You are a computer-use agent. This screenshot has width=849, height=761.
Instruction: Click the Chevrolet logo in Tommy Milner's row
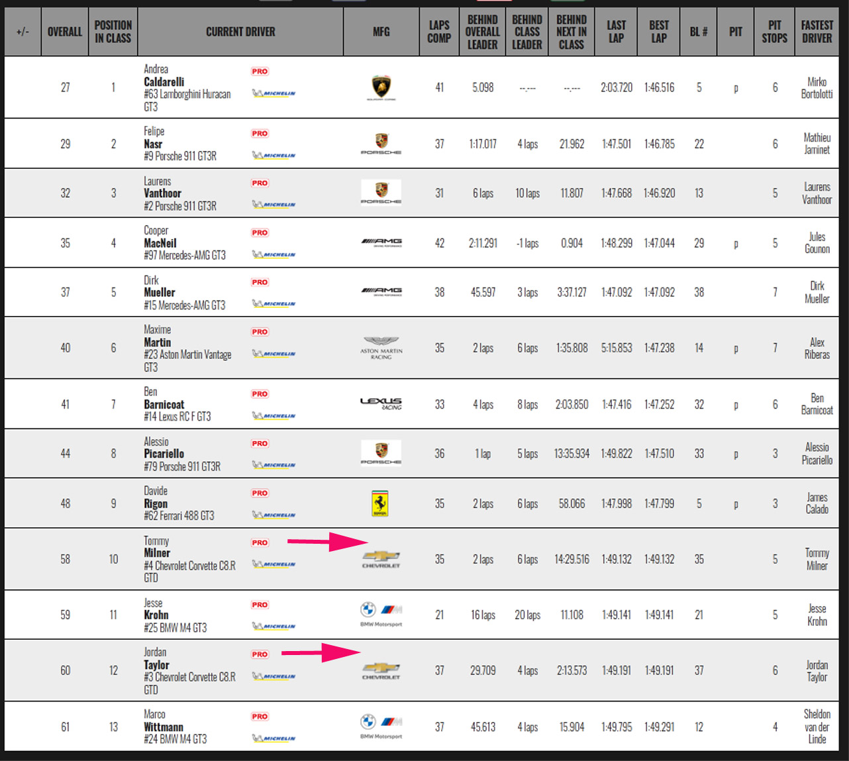(381, 559)
